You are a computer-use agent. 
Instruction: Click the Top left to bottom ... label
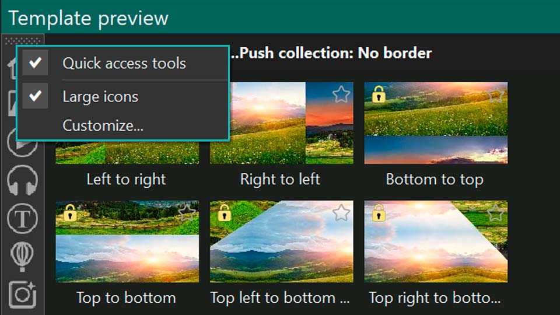280,298
